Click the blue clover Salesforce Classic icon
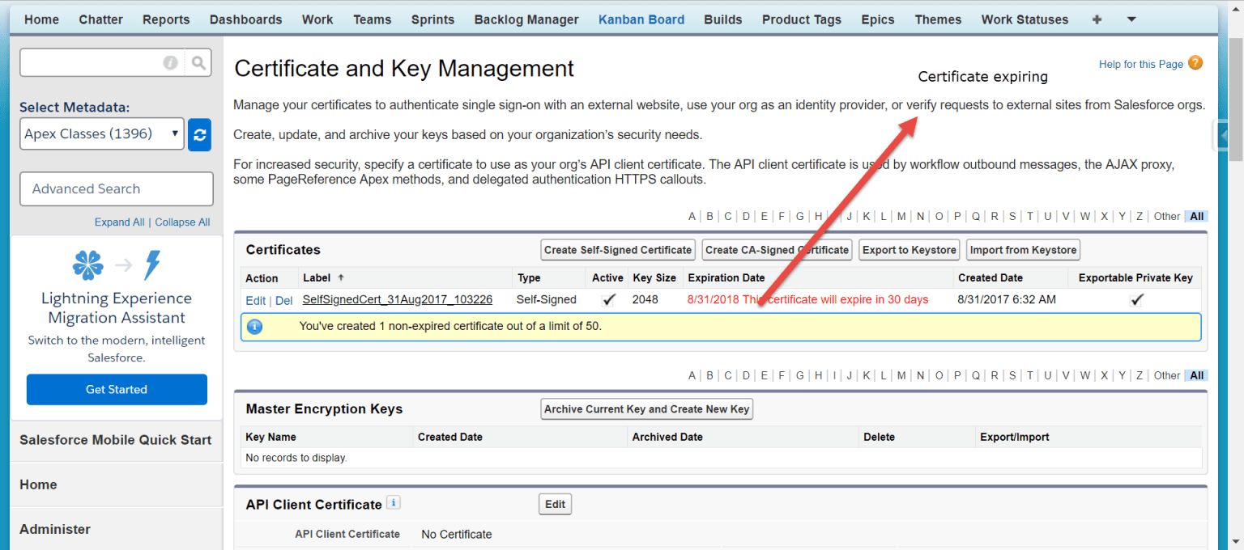 pyautogui.click(x=87, y=263)
